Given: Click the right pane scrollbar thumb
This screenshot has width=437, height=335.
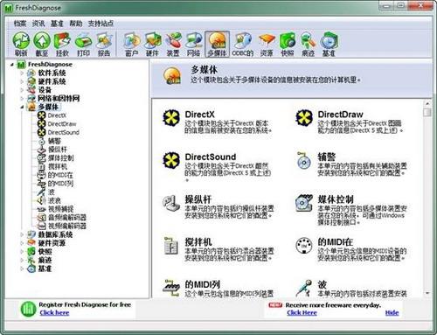Looking at the screenshot, I should pyautogui.click(x=427, y=112).
